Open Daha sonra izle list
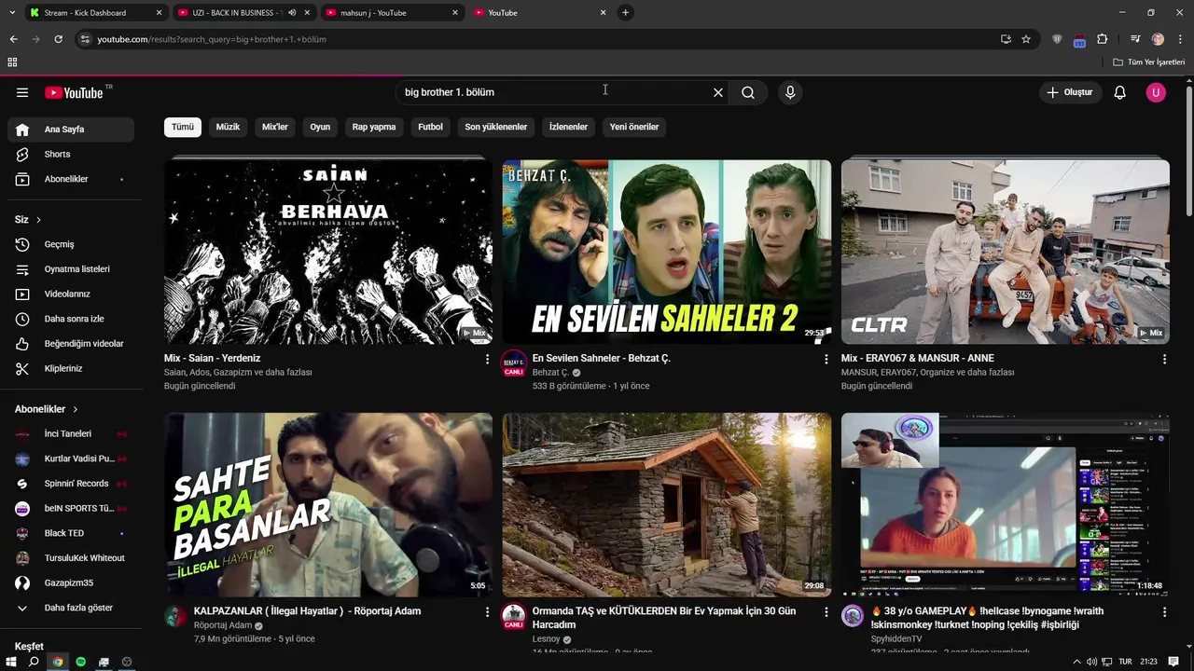Screen dimensions: 1194x671 tap(71, 319)
